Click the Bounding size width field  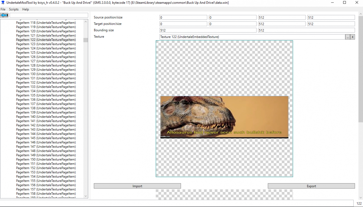coord(208,30)
